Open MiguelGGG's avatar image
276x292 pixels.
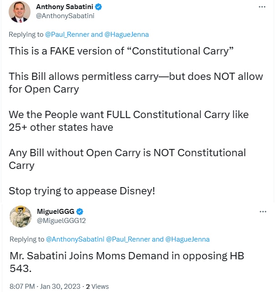(20, 217)
